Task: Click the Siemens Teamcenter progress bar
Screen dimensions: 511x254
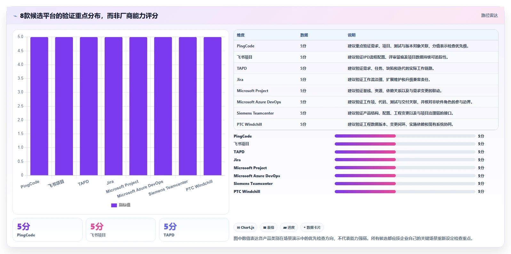Action: coord(405,184)
